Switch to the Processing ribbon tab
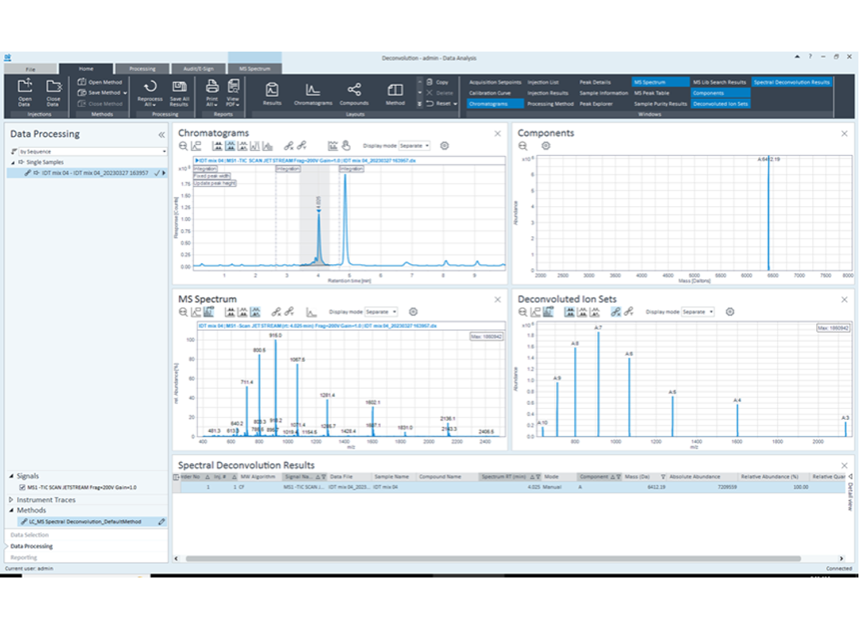The width and height of the screenshot is (859, 634). 142,69
